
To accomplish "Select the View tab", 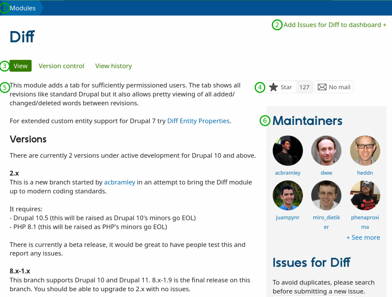I will tap(21, 66).
